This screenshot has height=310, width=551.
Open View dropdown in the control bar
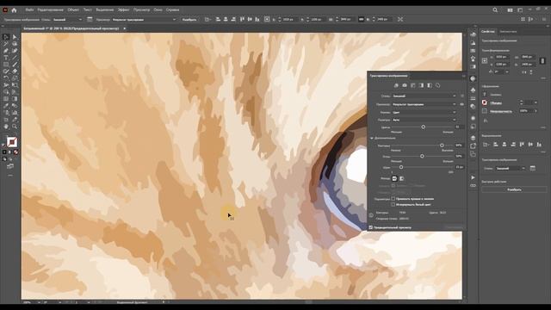(144, 20)
